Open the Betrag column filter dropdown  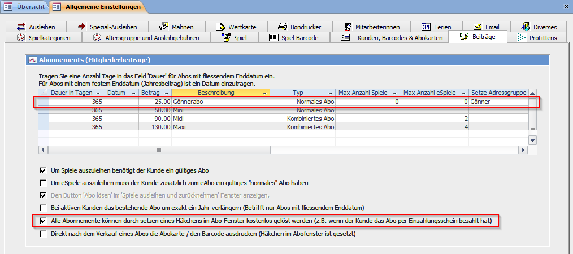click(167, 93)
